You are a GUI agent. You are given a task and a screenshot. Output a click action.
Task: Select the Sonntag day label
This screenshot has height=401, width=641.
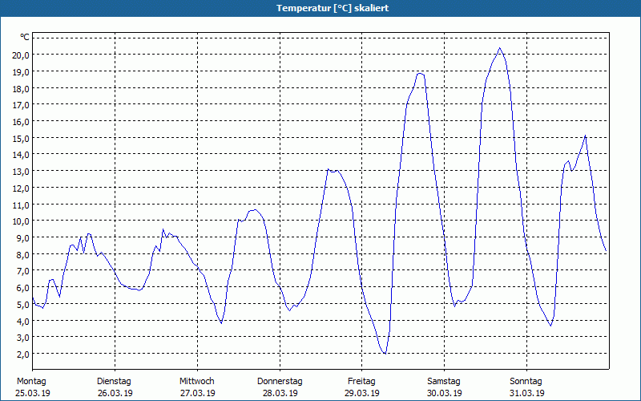click(526, 381)
